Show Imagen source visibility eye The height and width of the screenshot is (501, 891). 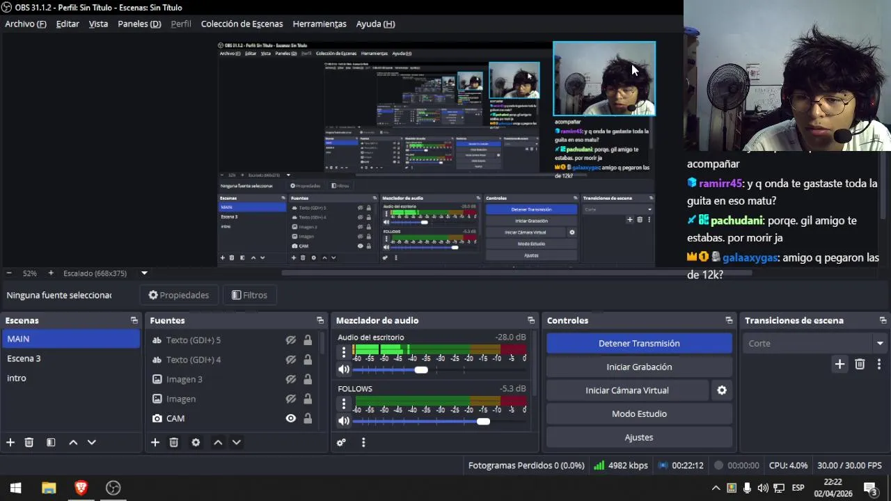(x=291, y=399)
